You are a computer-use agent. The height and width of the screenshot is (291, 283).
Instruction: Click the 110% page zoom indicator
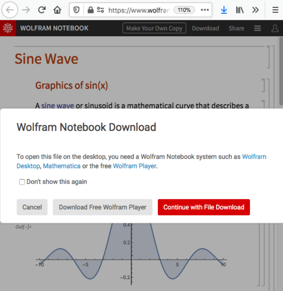(184, 10)
